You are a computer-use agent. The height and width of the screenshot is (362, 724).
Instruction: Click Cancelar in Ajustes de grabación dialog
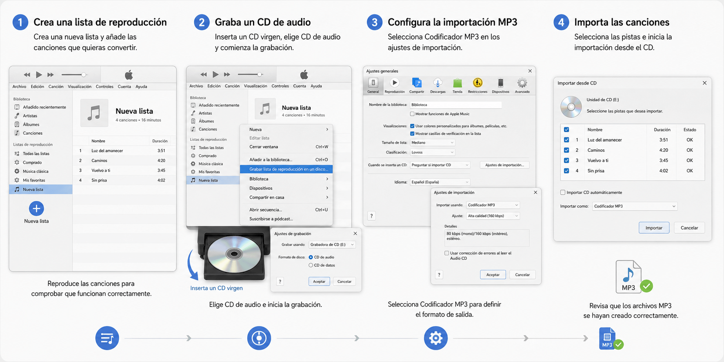click(344, 282)
